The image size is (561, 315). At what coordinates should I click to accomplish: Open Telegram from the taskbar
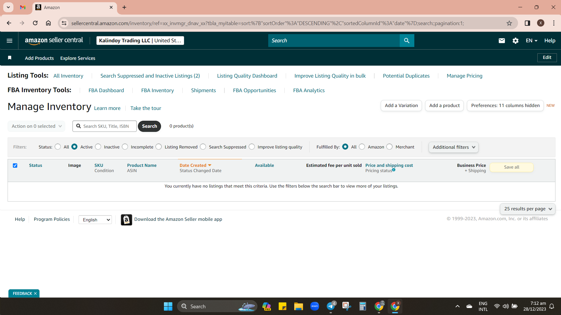(331, 306)
